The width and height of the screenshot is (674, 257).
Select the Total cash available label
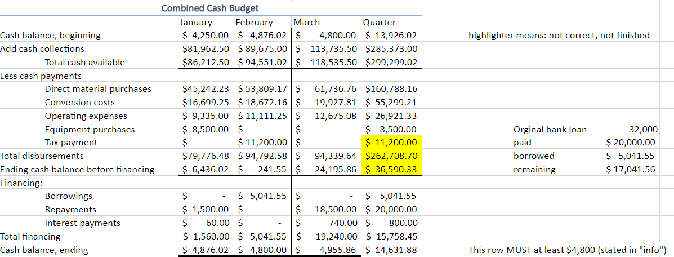pos(84,62)
